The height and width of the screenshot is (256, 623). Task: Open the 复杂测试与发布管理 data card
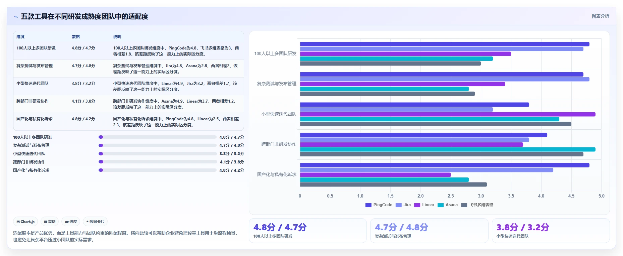(429, 231)
